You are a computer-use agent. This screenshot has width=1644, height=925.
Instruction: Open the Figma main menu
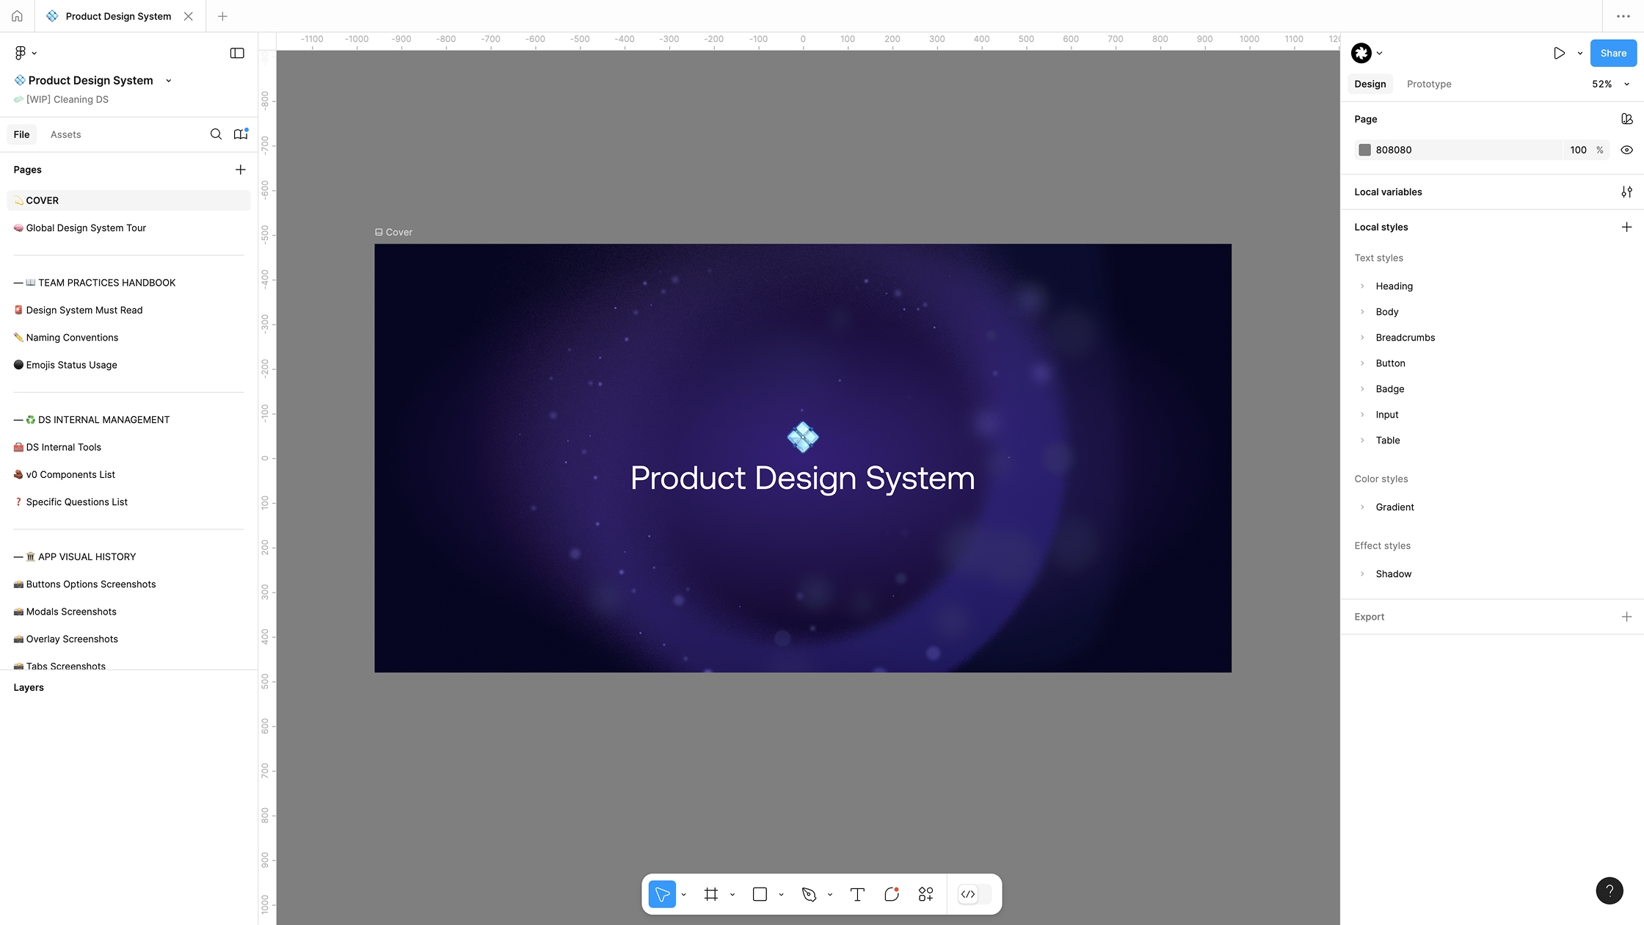coord(21,52)
